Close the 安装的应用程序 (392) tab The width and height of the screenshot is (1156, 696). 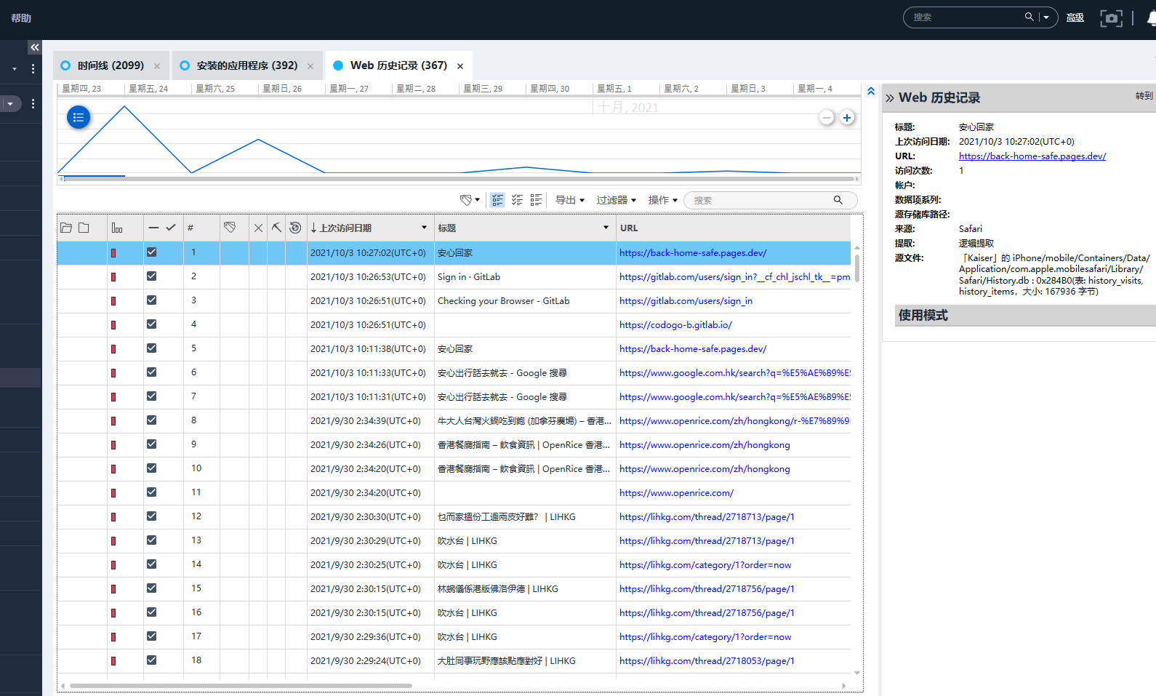click(x=310, y=66)
